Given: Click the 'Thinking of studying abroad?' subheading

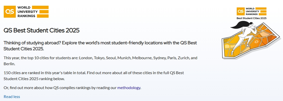Looking at the screenshot, I should coord(100,46).
